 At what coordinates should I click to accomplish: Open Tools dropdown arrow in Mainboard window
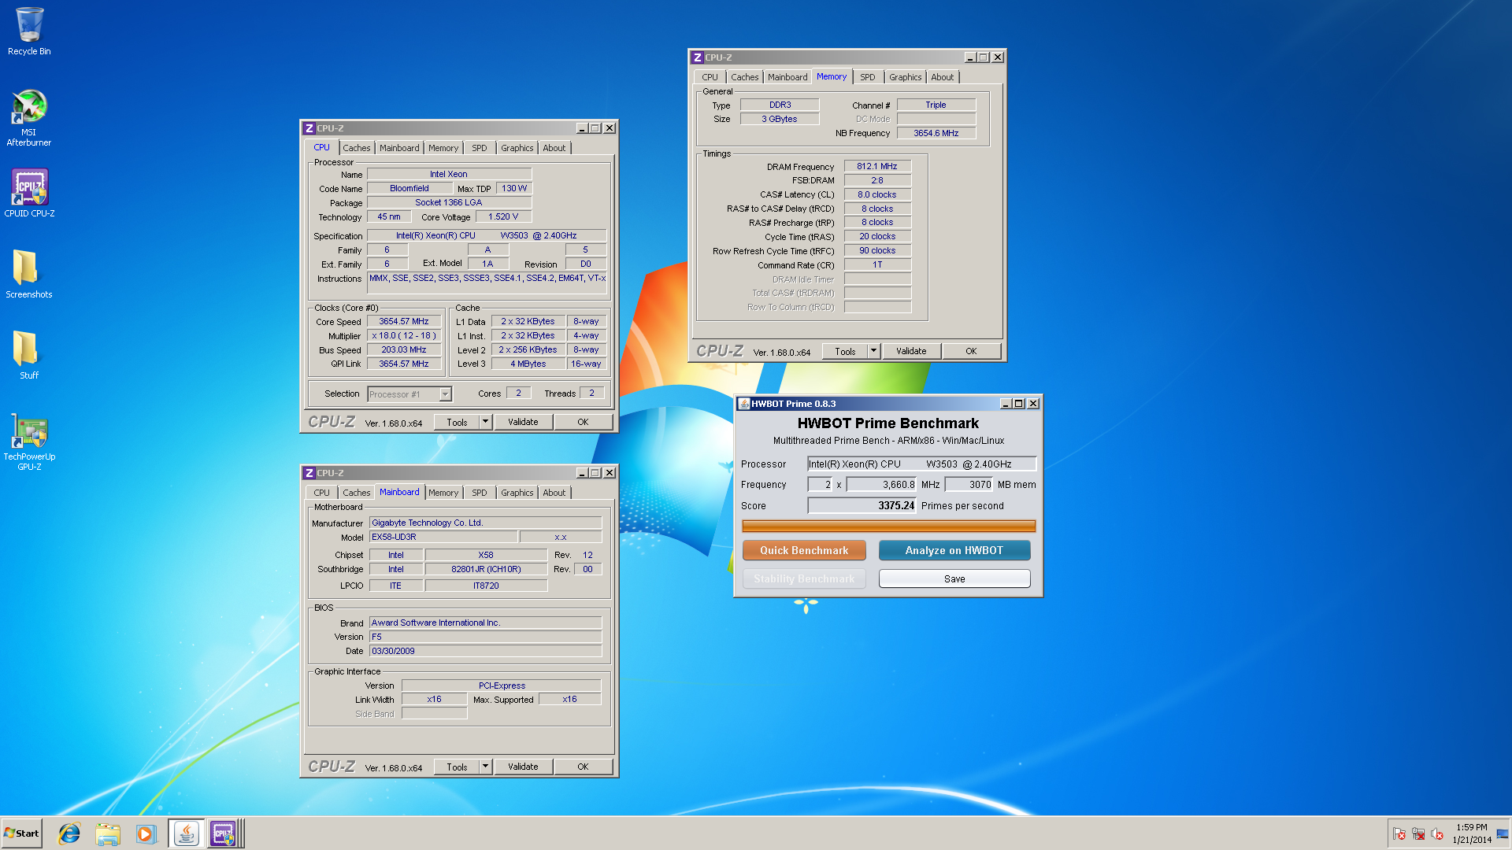tap(485, 767)
